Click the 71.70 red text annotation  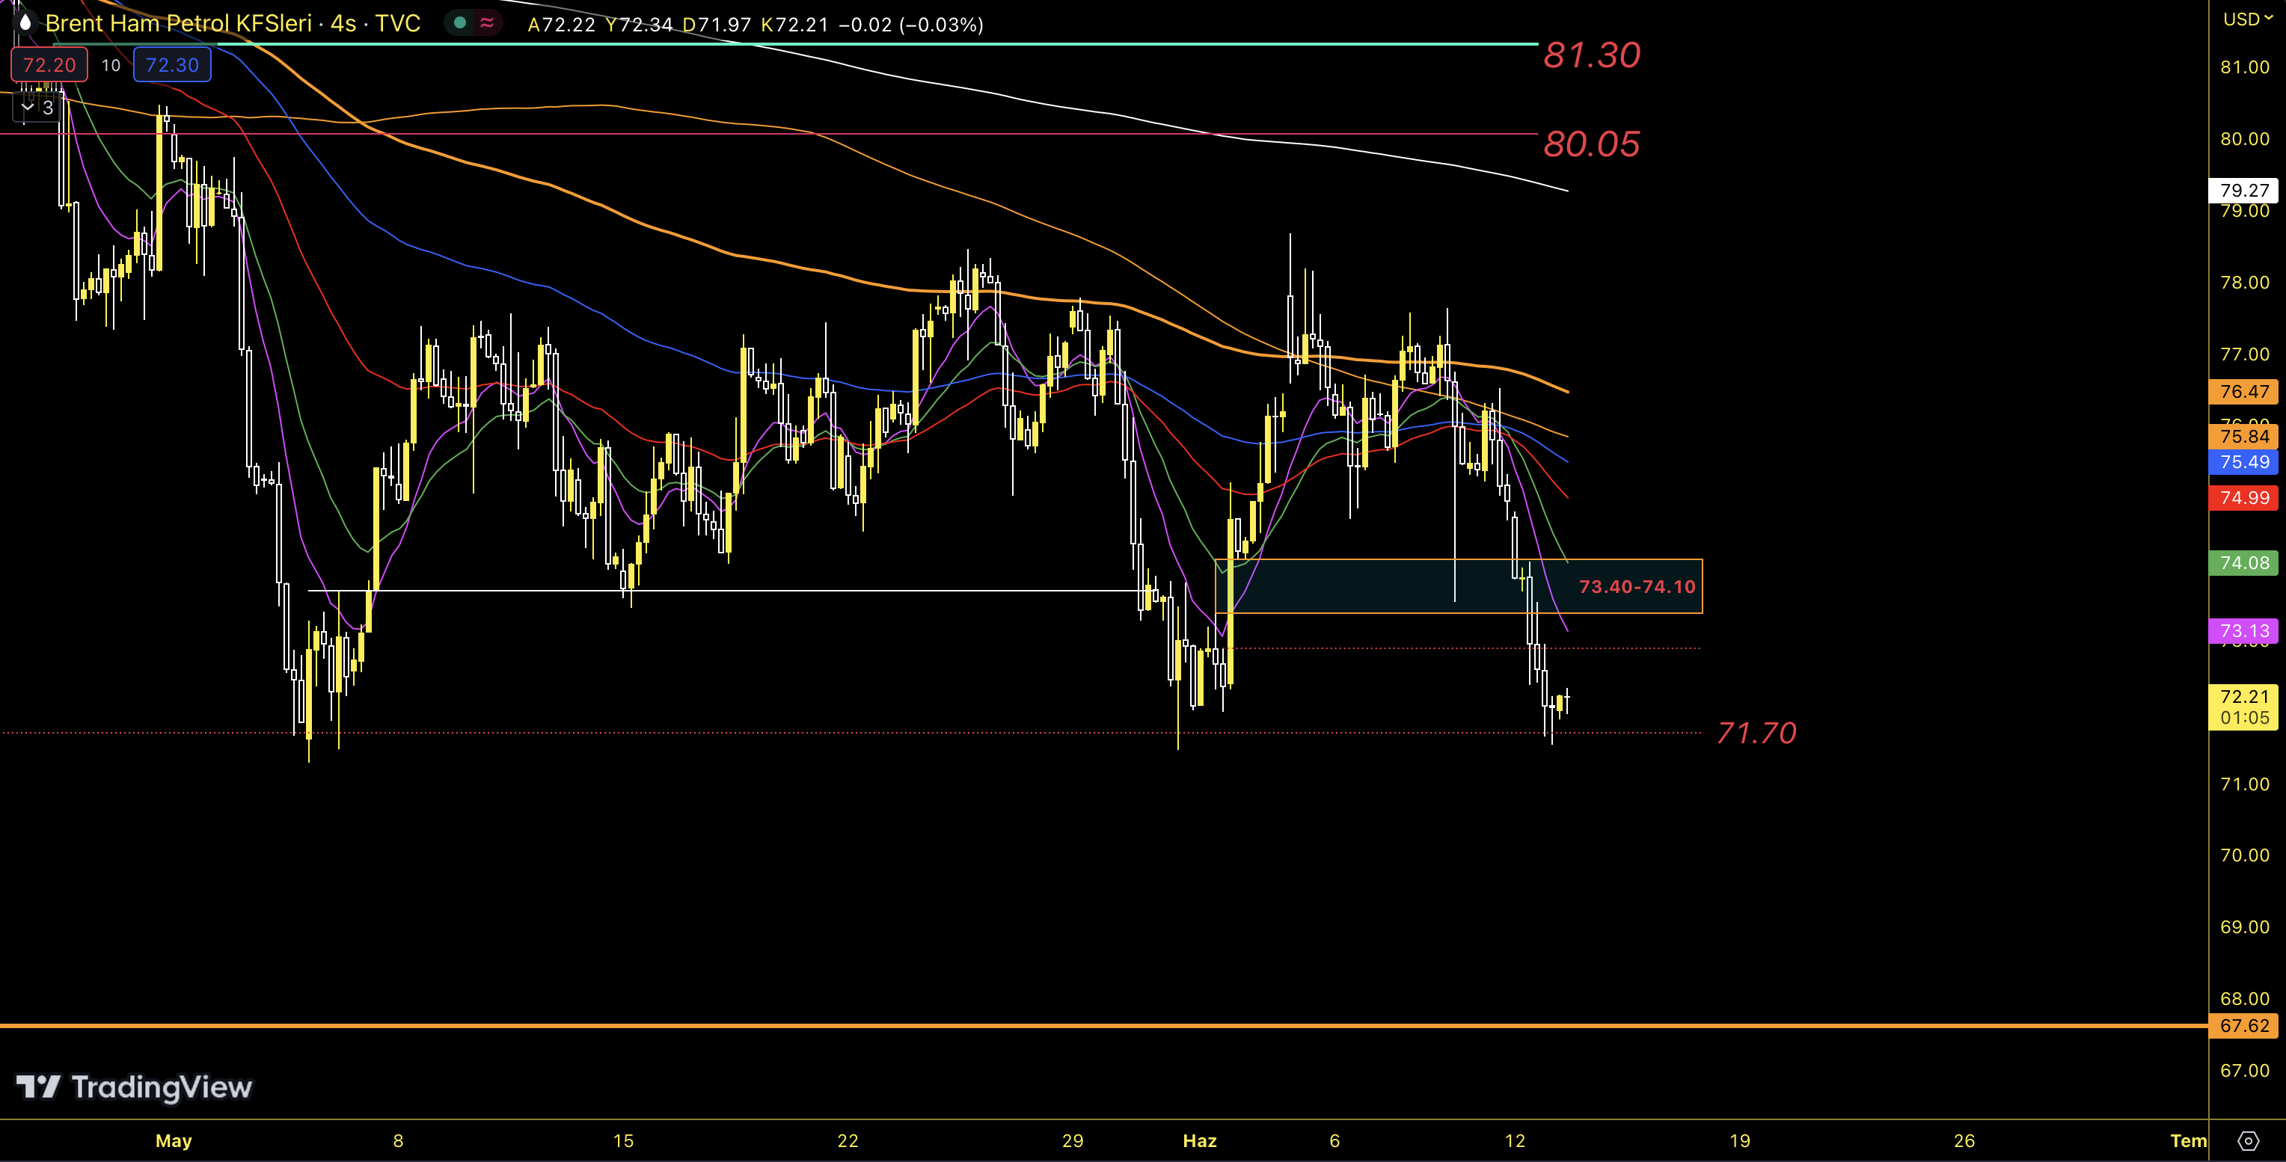pyautogui.click(x=1756, y=733)
